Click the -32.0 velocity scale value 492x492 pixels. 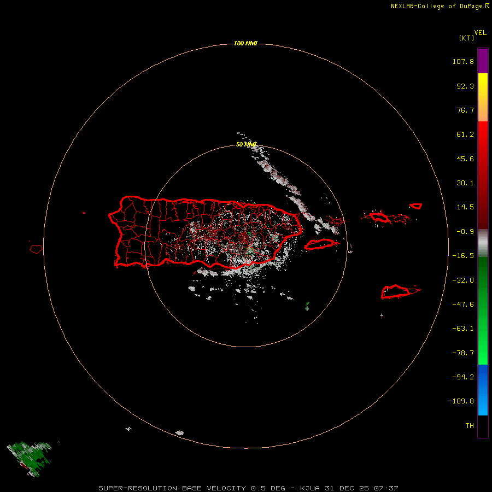pos(463,280)
